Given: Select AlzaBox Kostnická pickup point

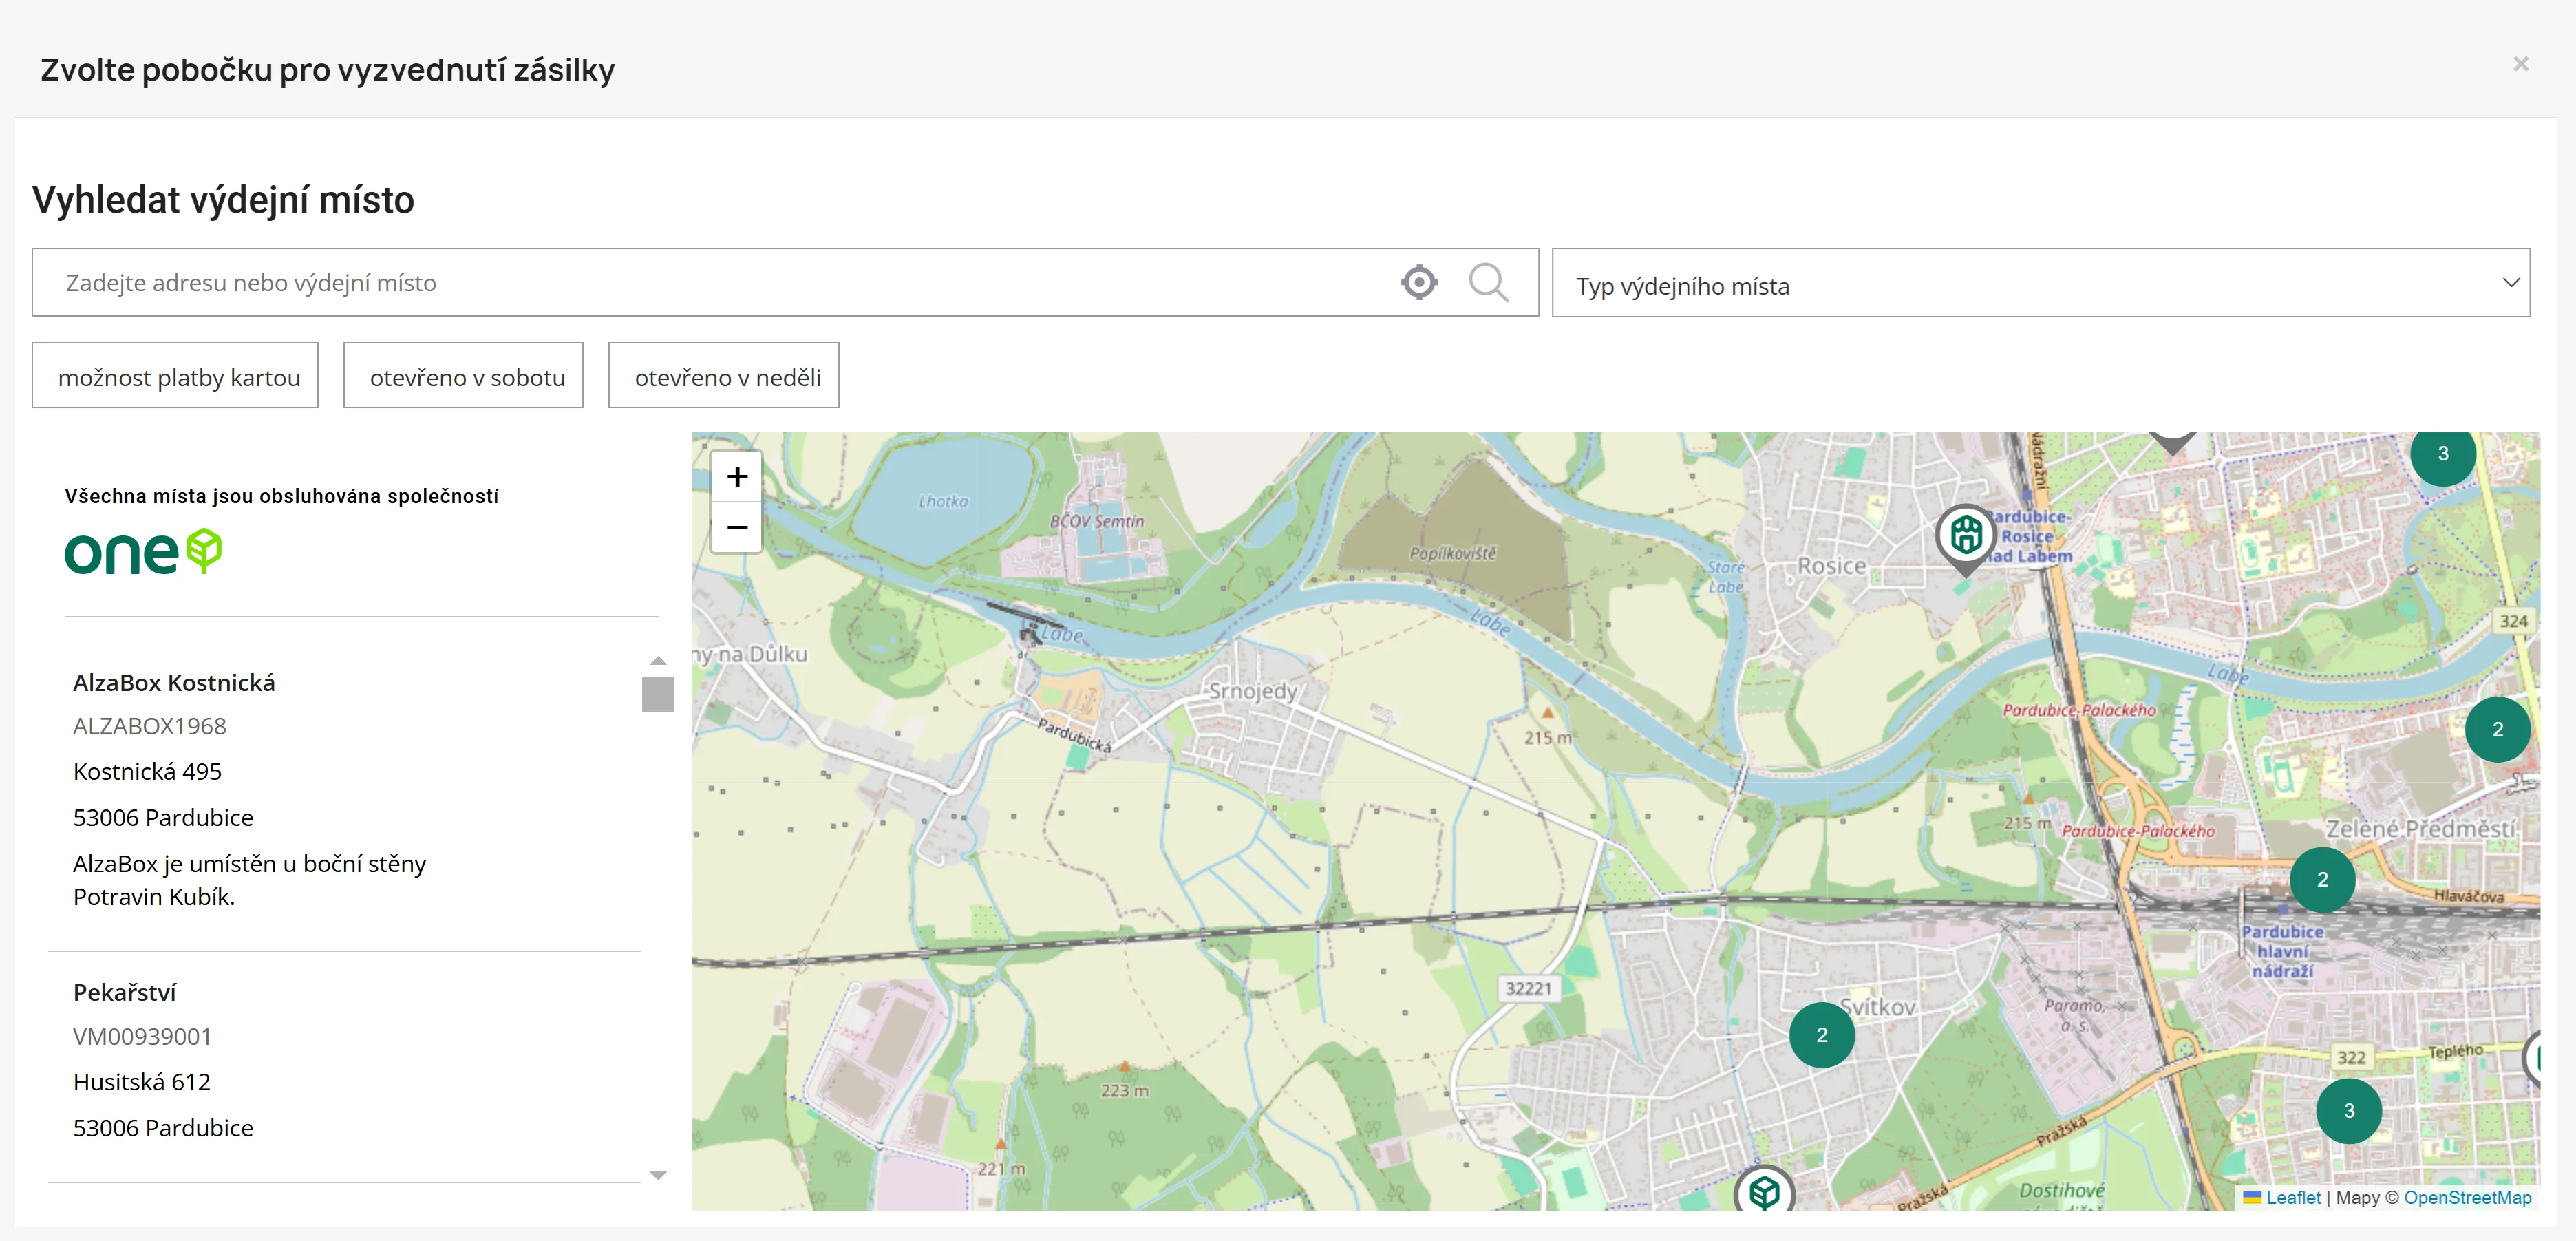Looking at the screenshot, I should coord(174,683).
